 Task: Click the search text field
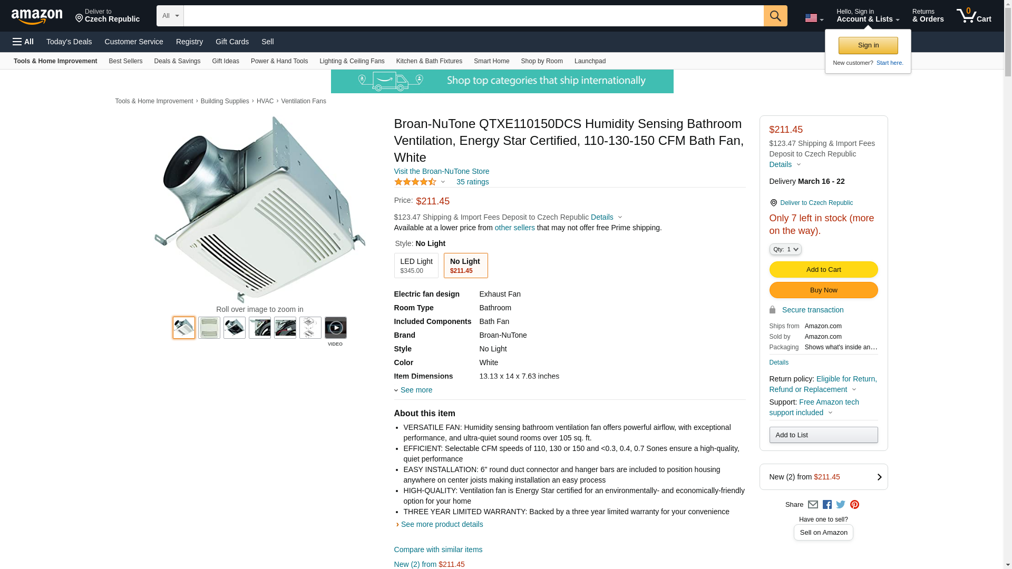click(x=473, y=16)
